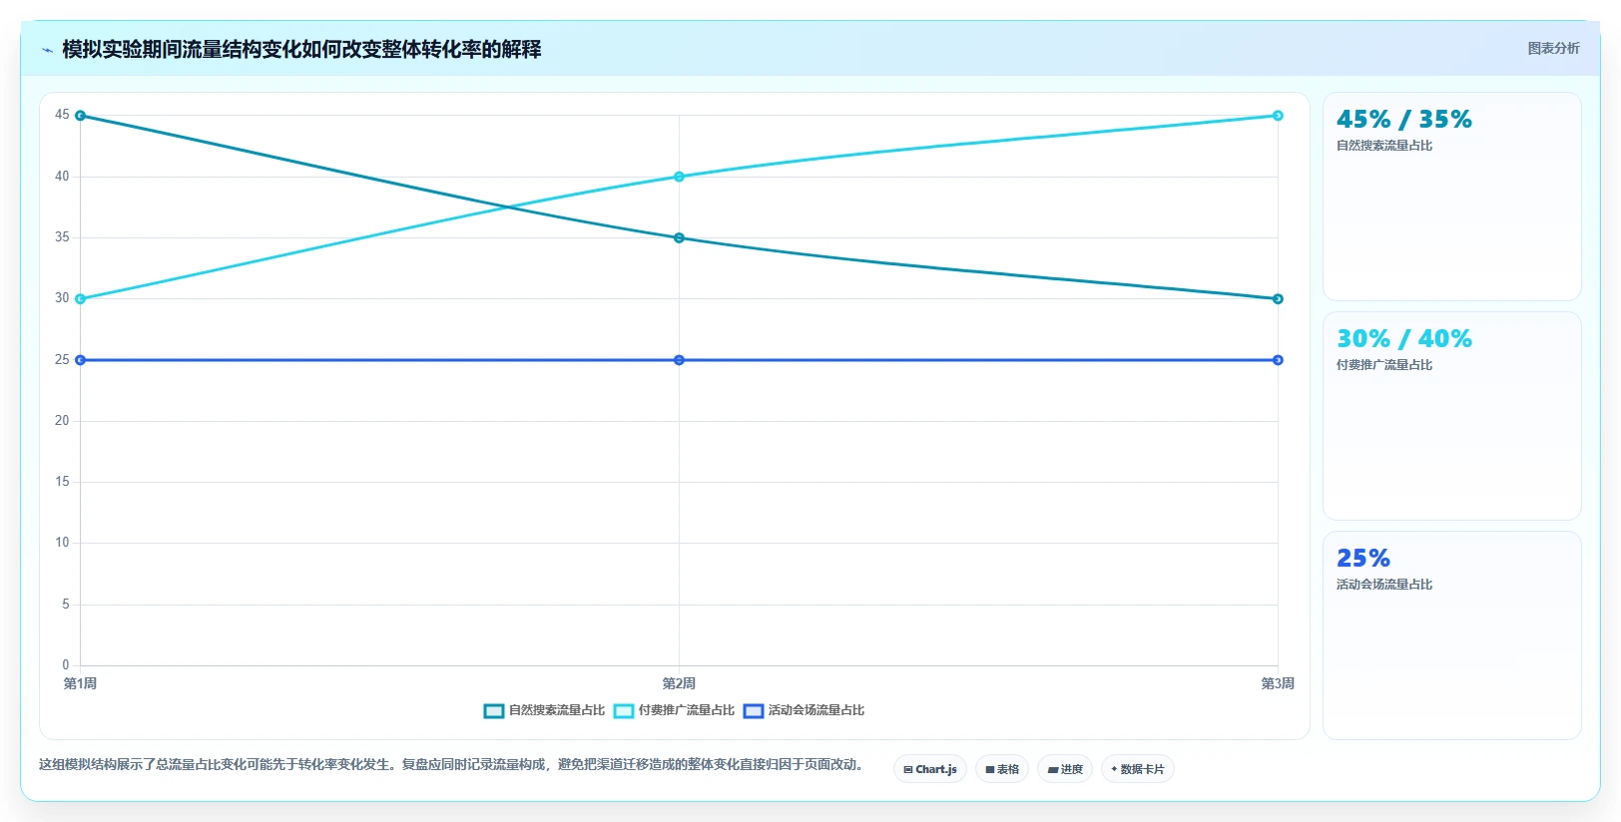Click the 活动会场 data point at 第3周 (25)
This screenshot has width=1621, height=822.
click(x=1278, y=360)
